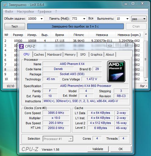Open the ? help menu in LinX
Image resolution: width=151 pixels, height=156 pixels.
(x=56, y=12)
